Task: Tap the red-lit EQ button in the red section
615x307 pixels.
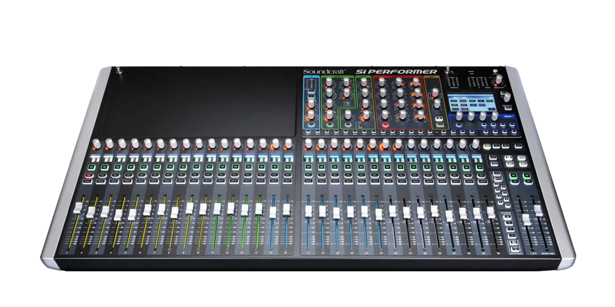Action: coord(385,125)
